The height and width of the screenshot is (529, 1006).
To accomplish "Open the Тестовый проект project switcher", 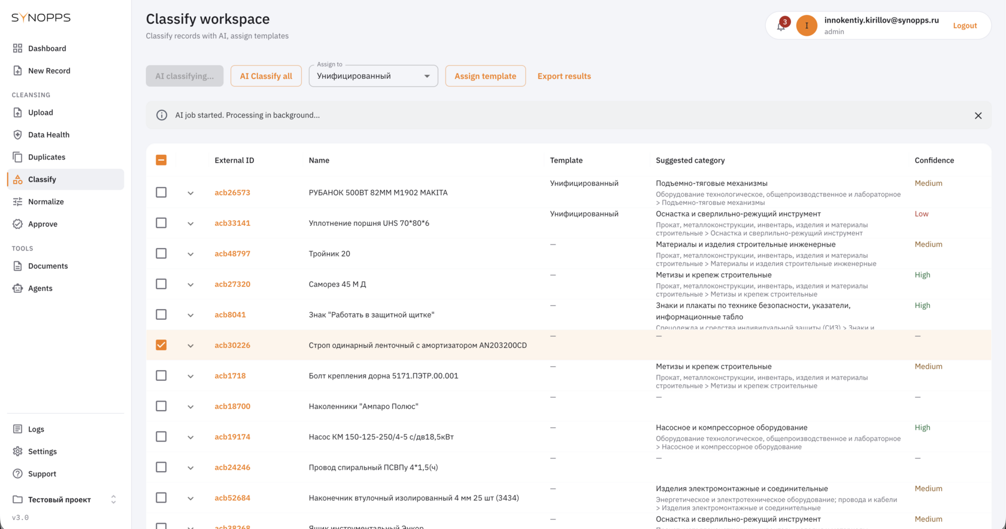I will click(65, 500).
